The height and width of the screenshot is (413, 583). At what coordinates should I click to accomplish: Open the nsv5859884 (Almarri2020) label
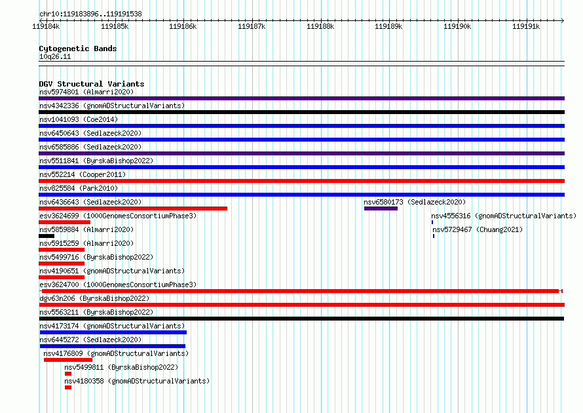[86, 229]
